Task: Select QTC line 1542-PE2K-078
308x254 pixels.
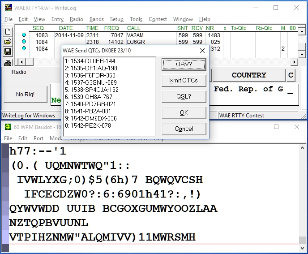Action: pyautogui.click(x=88, y=125)
